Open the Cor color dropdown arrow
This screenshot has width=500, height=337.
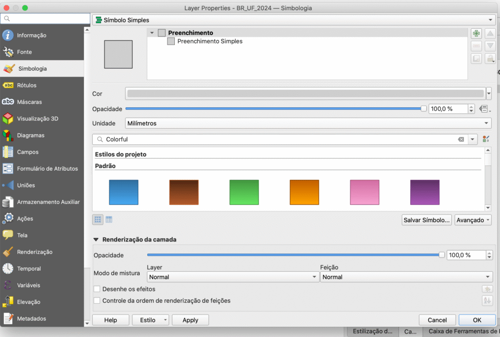click(489, 94)
